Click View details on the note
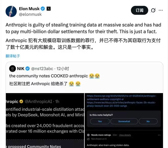Screen dimensions: 168x148 click(x=125, y=135)
